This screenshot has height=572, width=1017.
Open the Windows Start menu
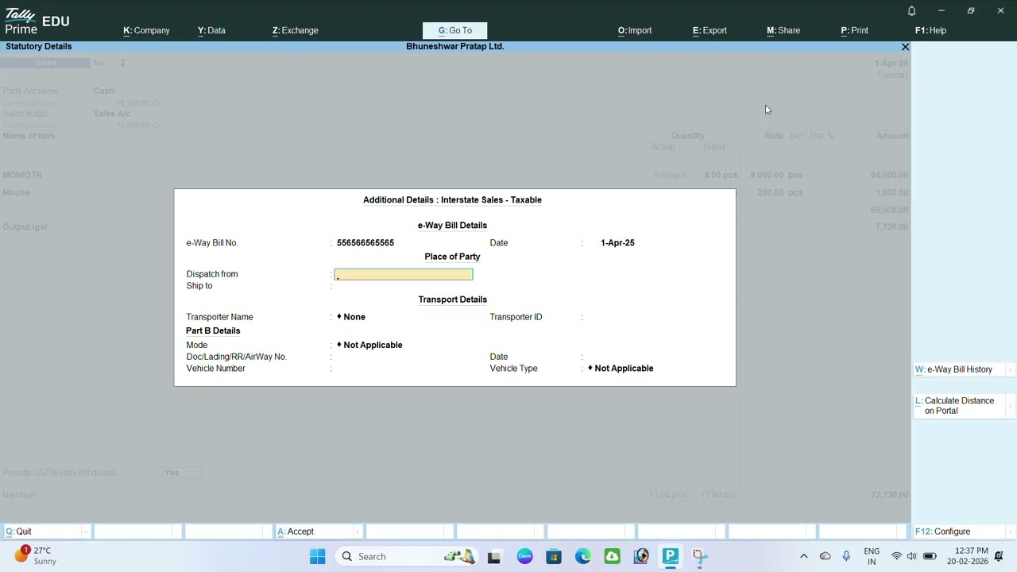(318, 556)
